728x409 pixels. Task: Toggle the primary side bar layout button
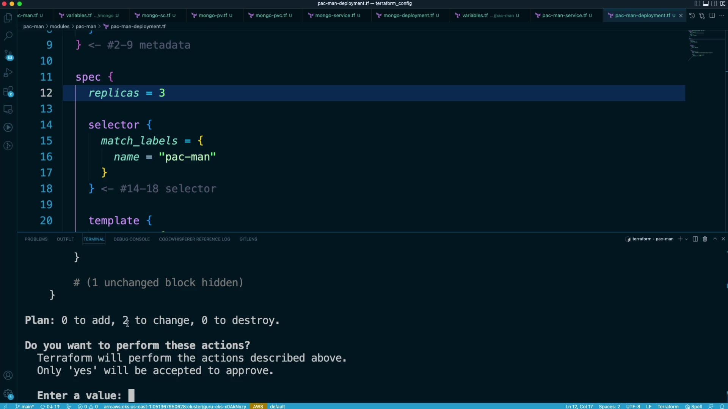point(697,3)
